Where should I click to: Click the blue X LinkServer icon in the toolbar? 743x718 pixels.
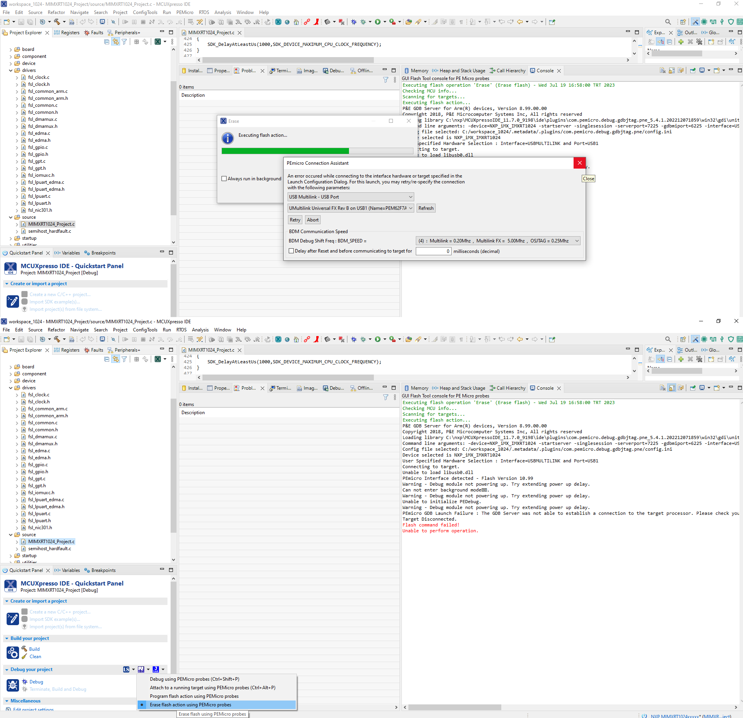(x=278, y=22)
